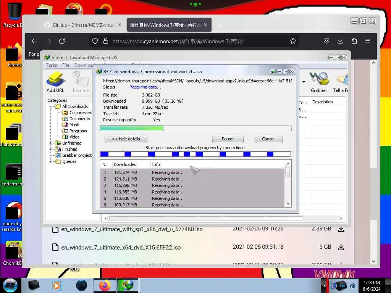Click the taskbar clock showing 1:28 PM
Image resolution: width=391 pixels, height=293 pixels.
[x=372, y=285]
